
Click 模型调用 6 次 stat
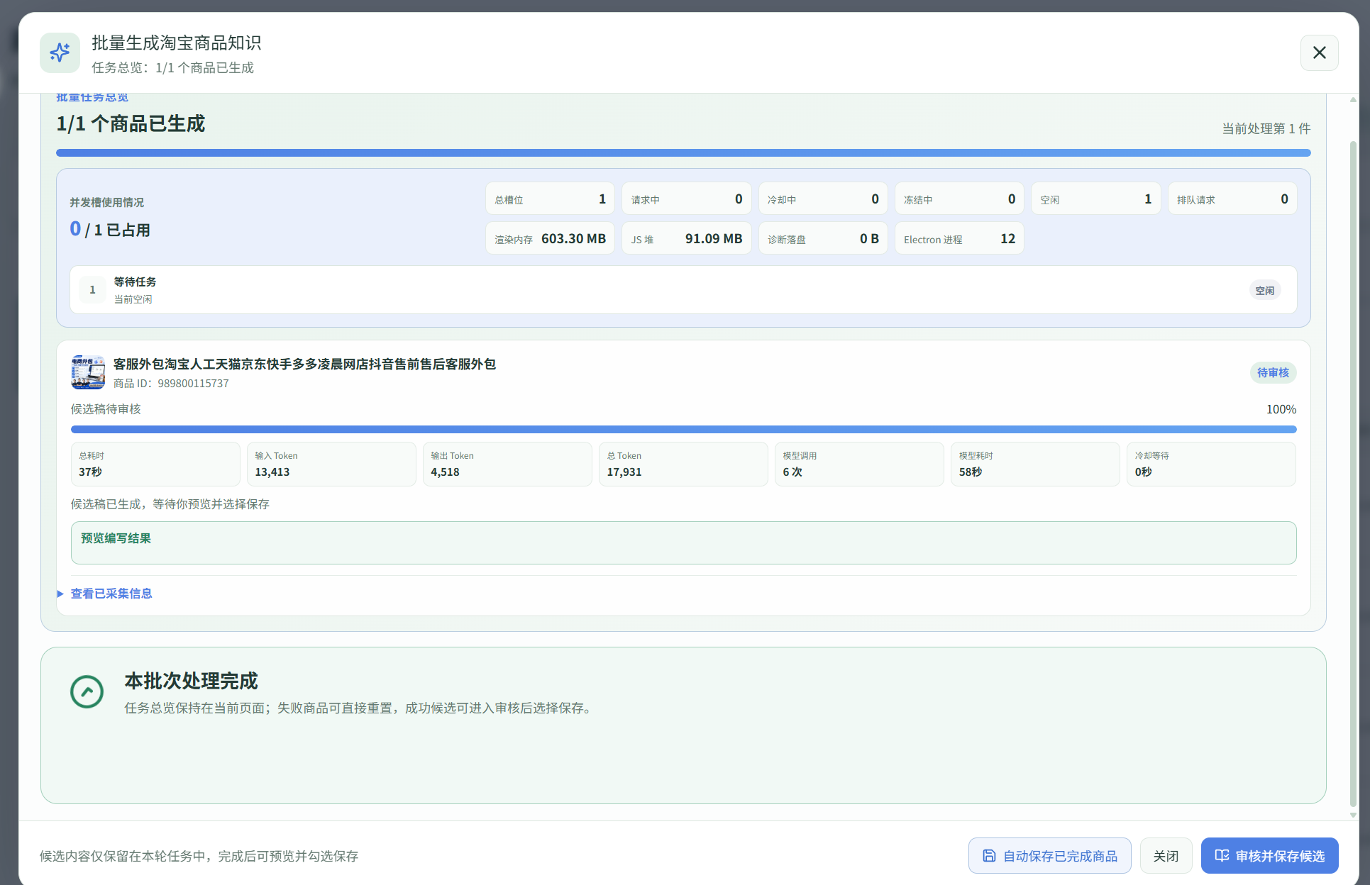(x=859, y=464)
